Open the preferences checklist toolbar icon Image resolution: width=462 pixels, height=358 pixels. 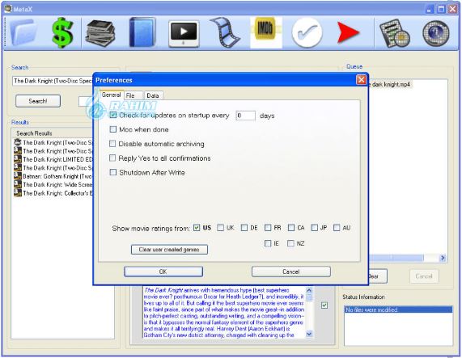(395, 33)
